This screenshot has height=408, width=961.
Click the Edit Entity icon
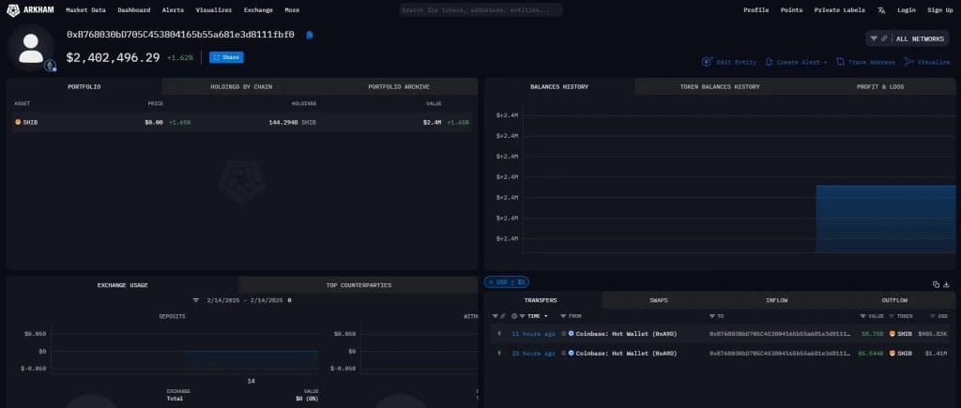[707, 62]
